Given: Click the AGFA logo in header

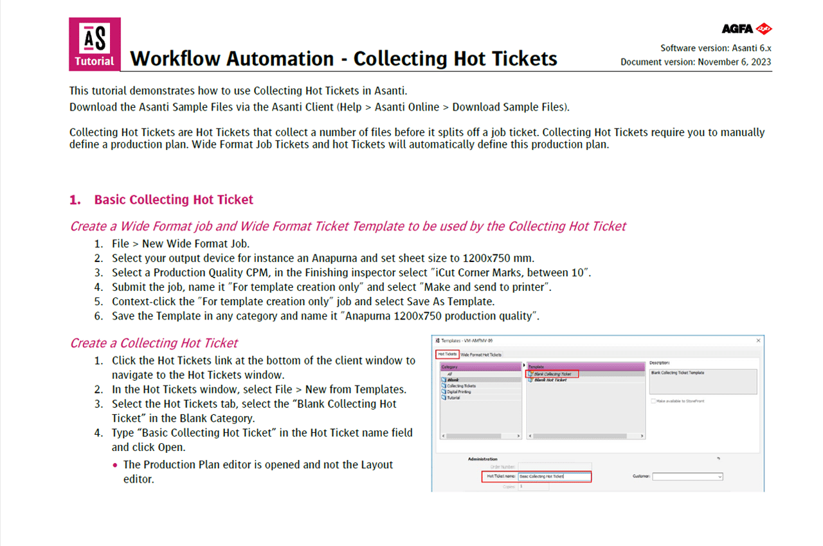Looking at the screenshot, I should point(746,29).
